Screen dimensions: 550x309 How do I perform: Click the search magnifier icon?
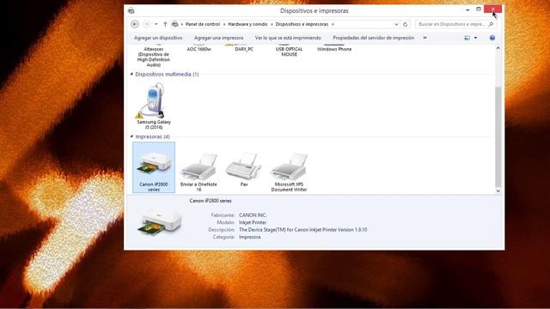point(491,24)
